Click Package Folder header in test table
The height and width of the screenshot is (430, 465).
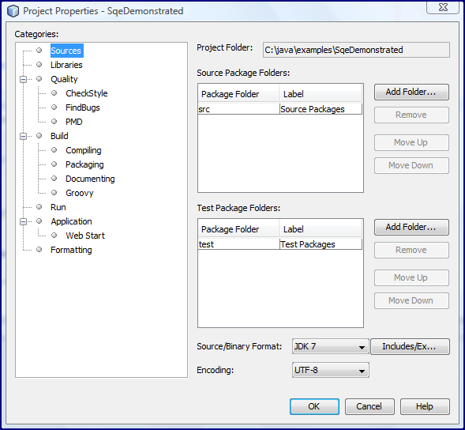(x=238, y=229)
